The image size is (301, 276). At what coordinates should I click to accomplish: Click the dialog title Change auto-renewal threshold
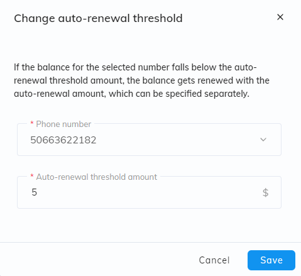pos(98,18)
